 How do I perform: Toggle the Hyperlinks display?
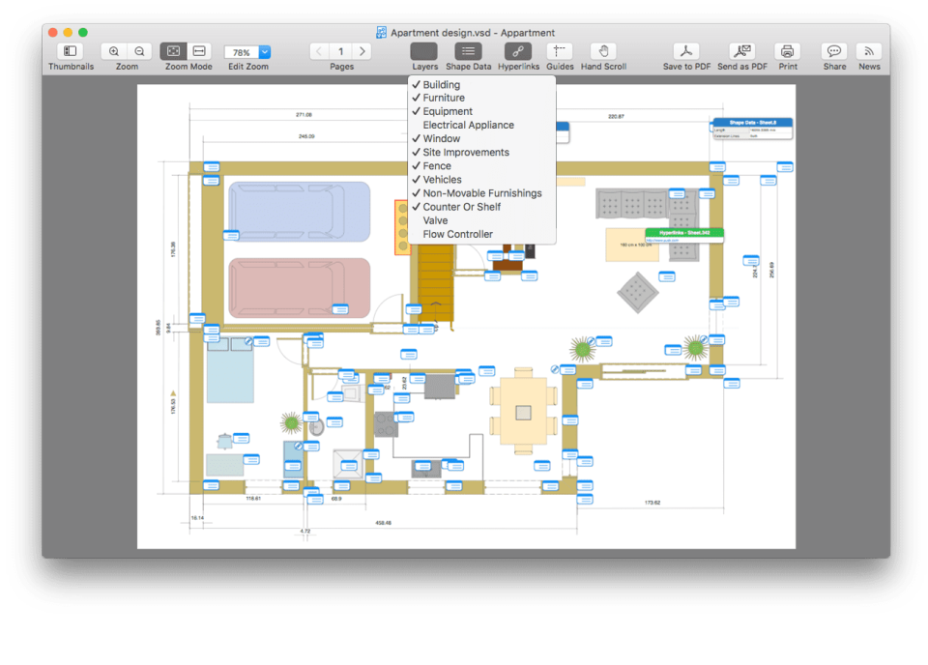tap(518, 51)
